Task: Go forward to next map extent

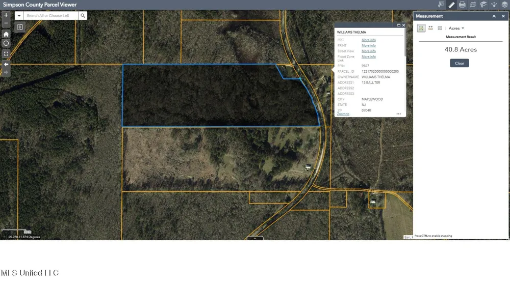Action: point(6,72)
